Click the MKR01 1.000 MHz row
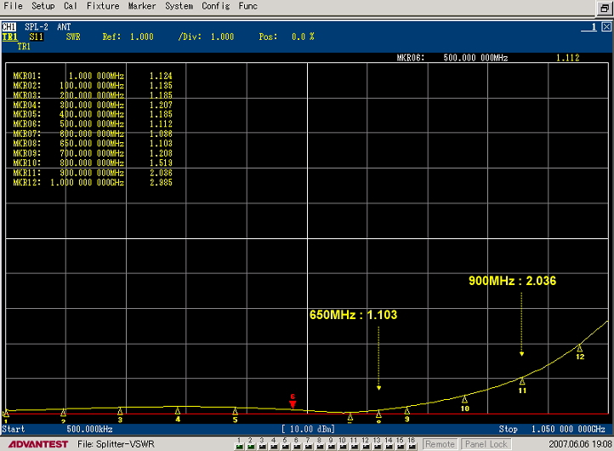 [x=93, y=76]
